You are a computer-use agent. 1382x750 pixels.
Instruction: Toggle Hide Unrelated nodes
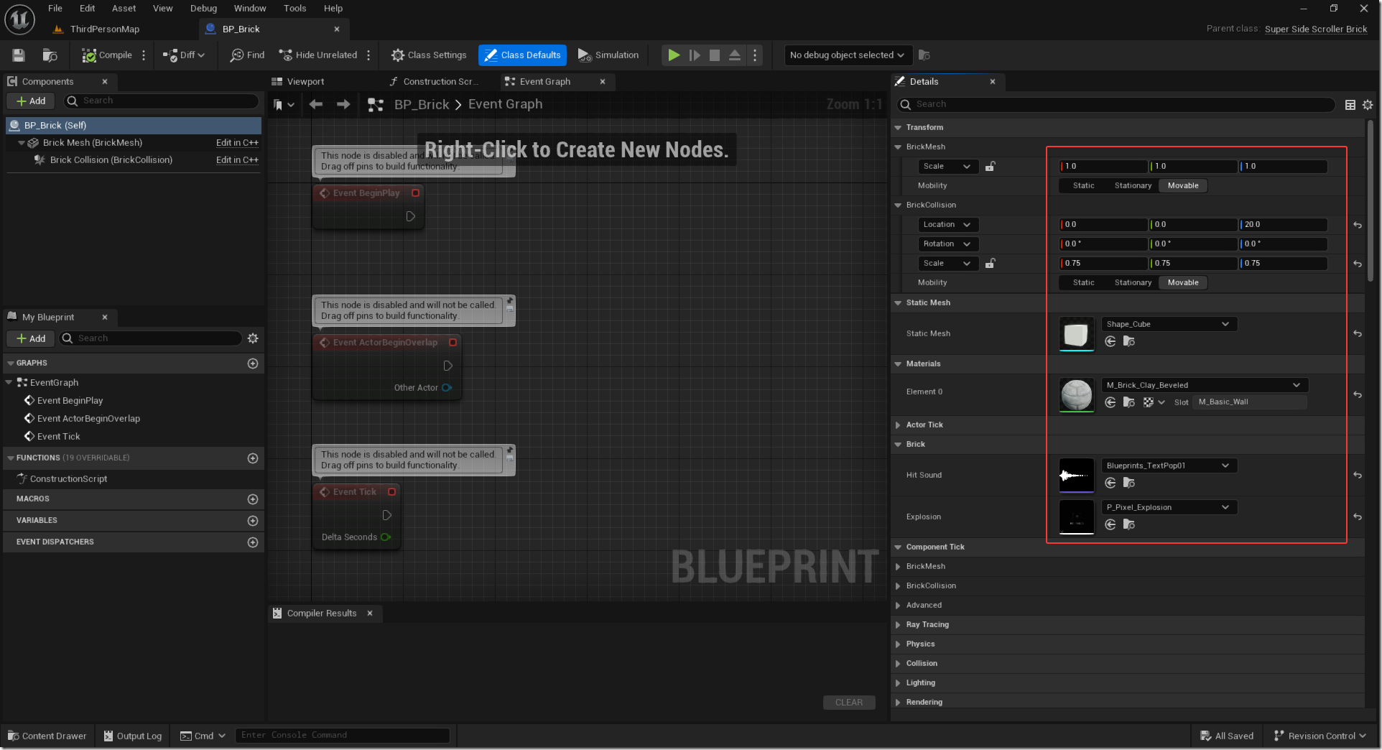[x=317, y=55]
